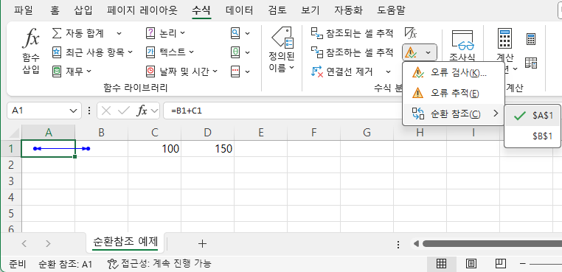
Task: Click the Calculate Now small calculator icon
Action: click(x=531, y=39)
